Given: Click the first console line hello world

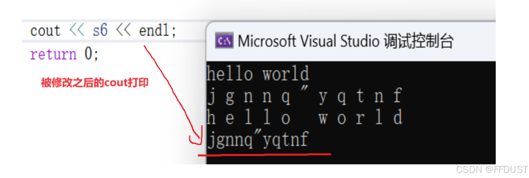Looking at the screenshot, I should [258, 74].
